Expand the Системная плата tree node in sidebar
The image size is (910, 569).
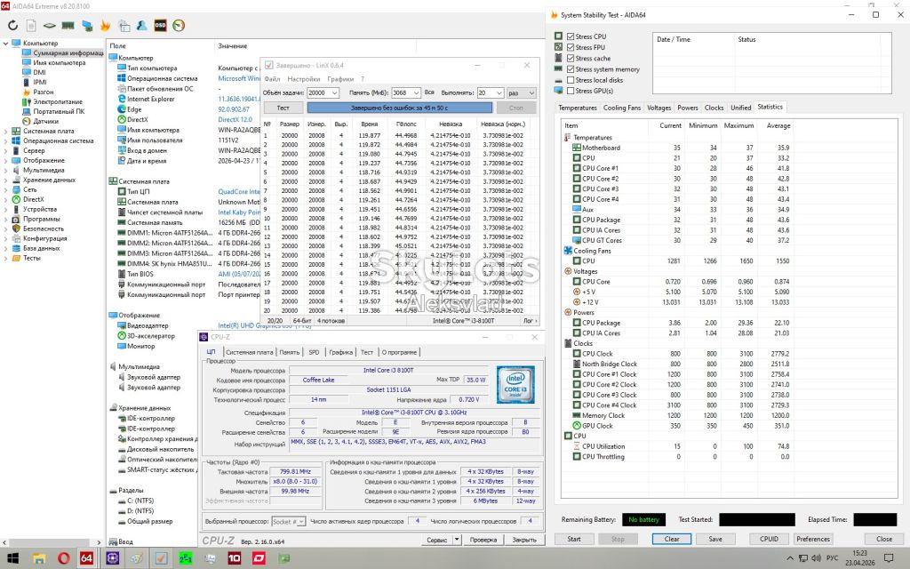(x=6, y=132)
